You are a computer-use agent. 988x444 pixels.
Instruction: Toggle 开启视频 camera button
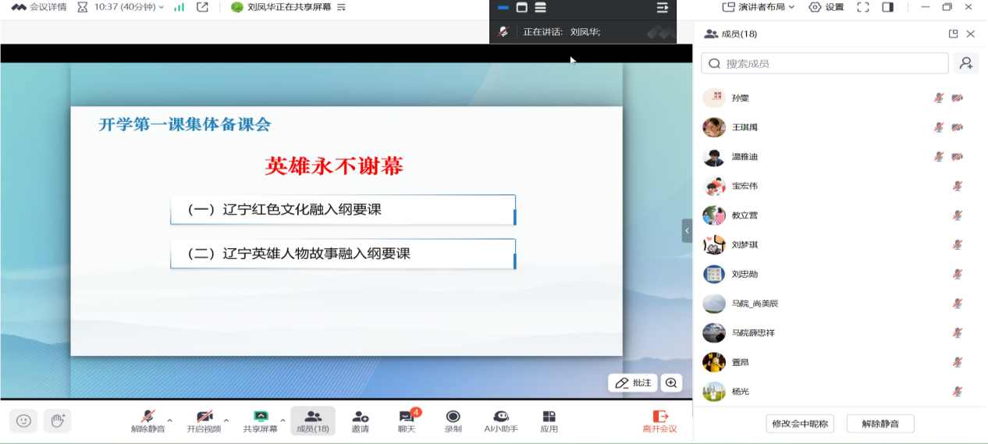click(204, 421)
